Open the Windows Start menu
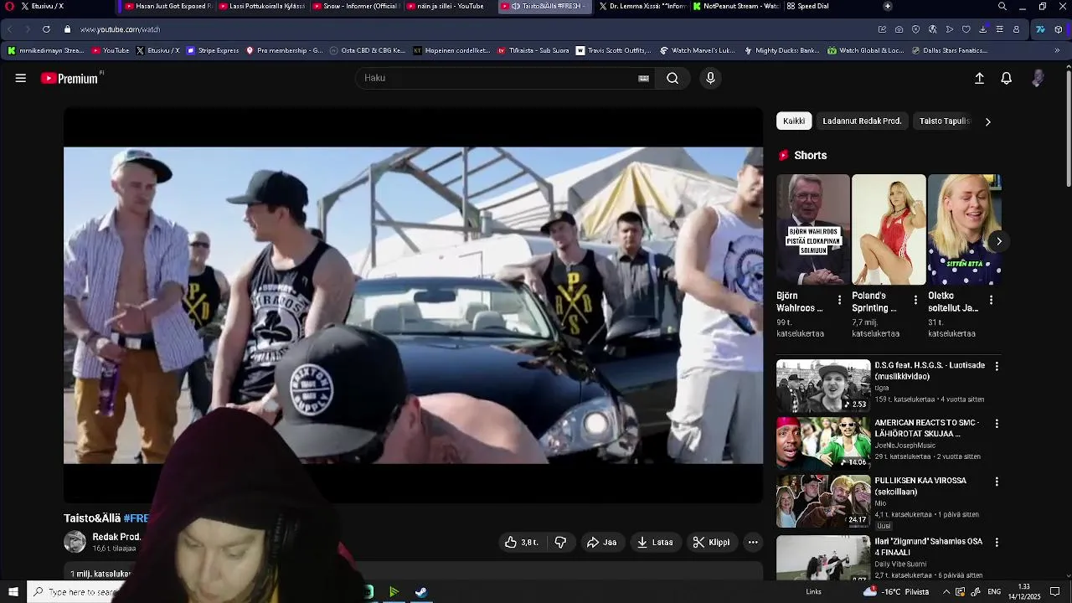 pos(13,592)
